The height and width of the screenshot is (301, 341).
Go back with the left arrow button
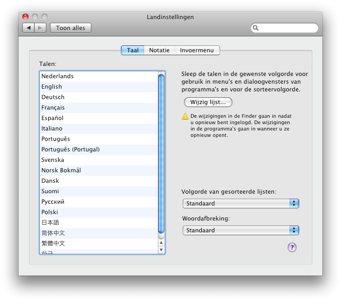28,28
